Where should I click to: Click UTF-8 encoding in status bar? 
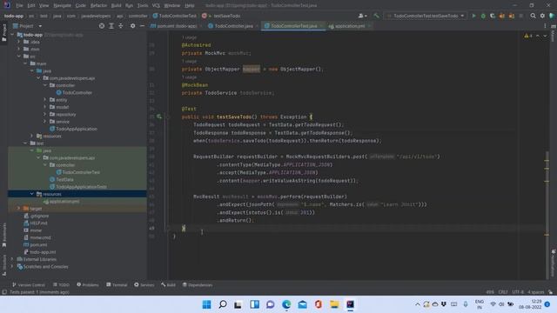[x=518, y=292]
